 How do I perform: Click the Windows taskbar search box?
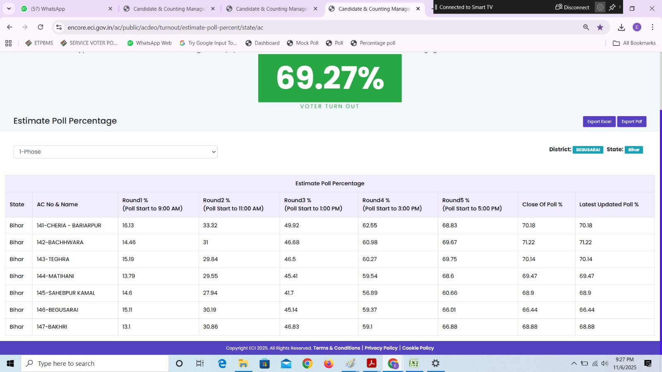pyautogui.click(x=95, y=363)
